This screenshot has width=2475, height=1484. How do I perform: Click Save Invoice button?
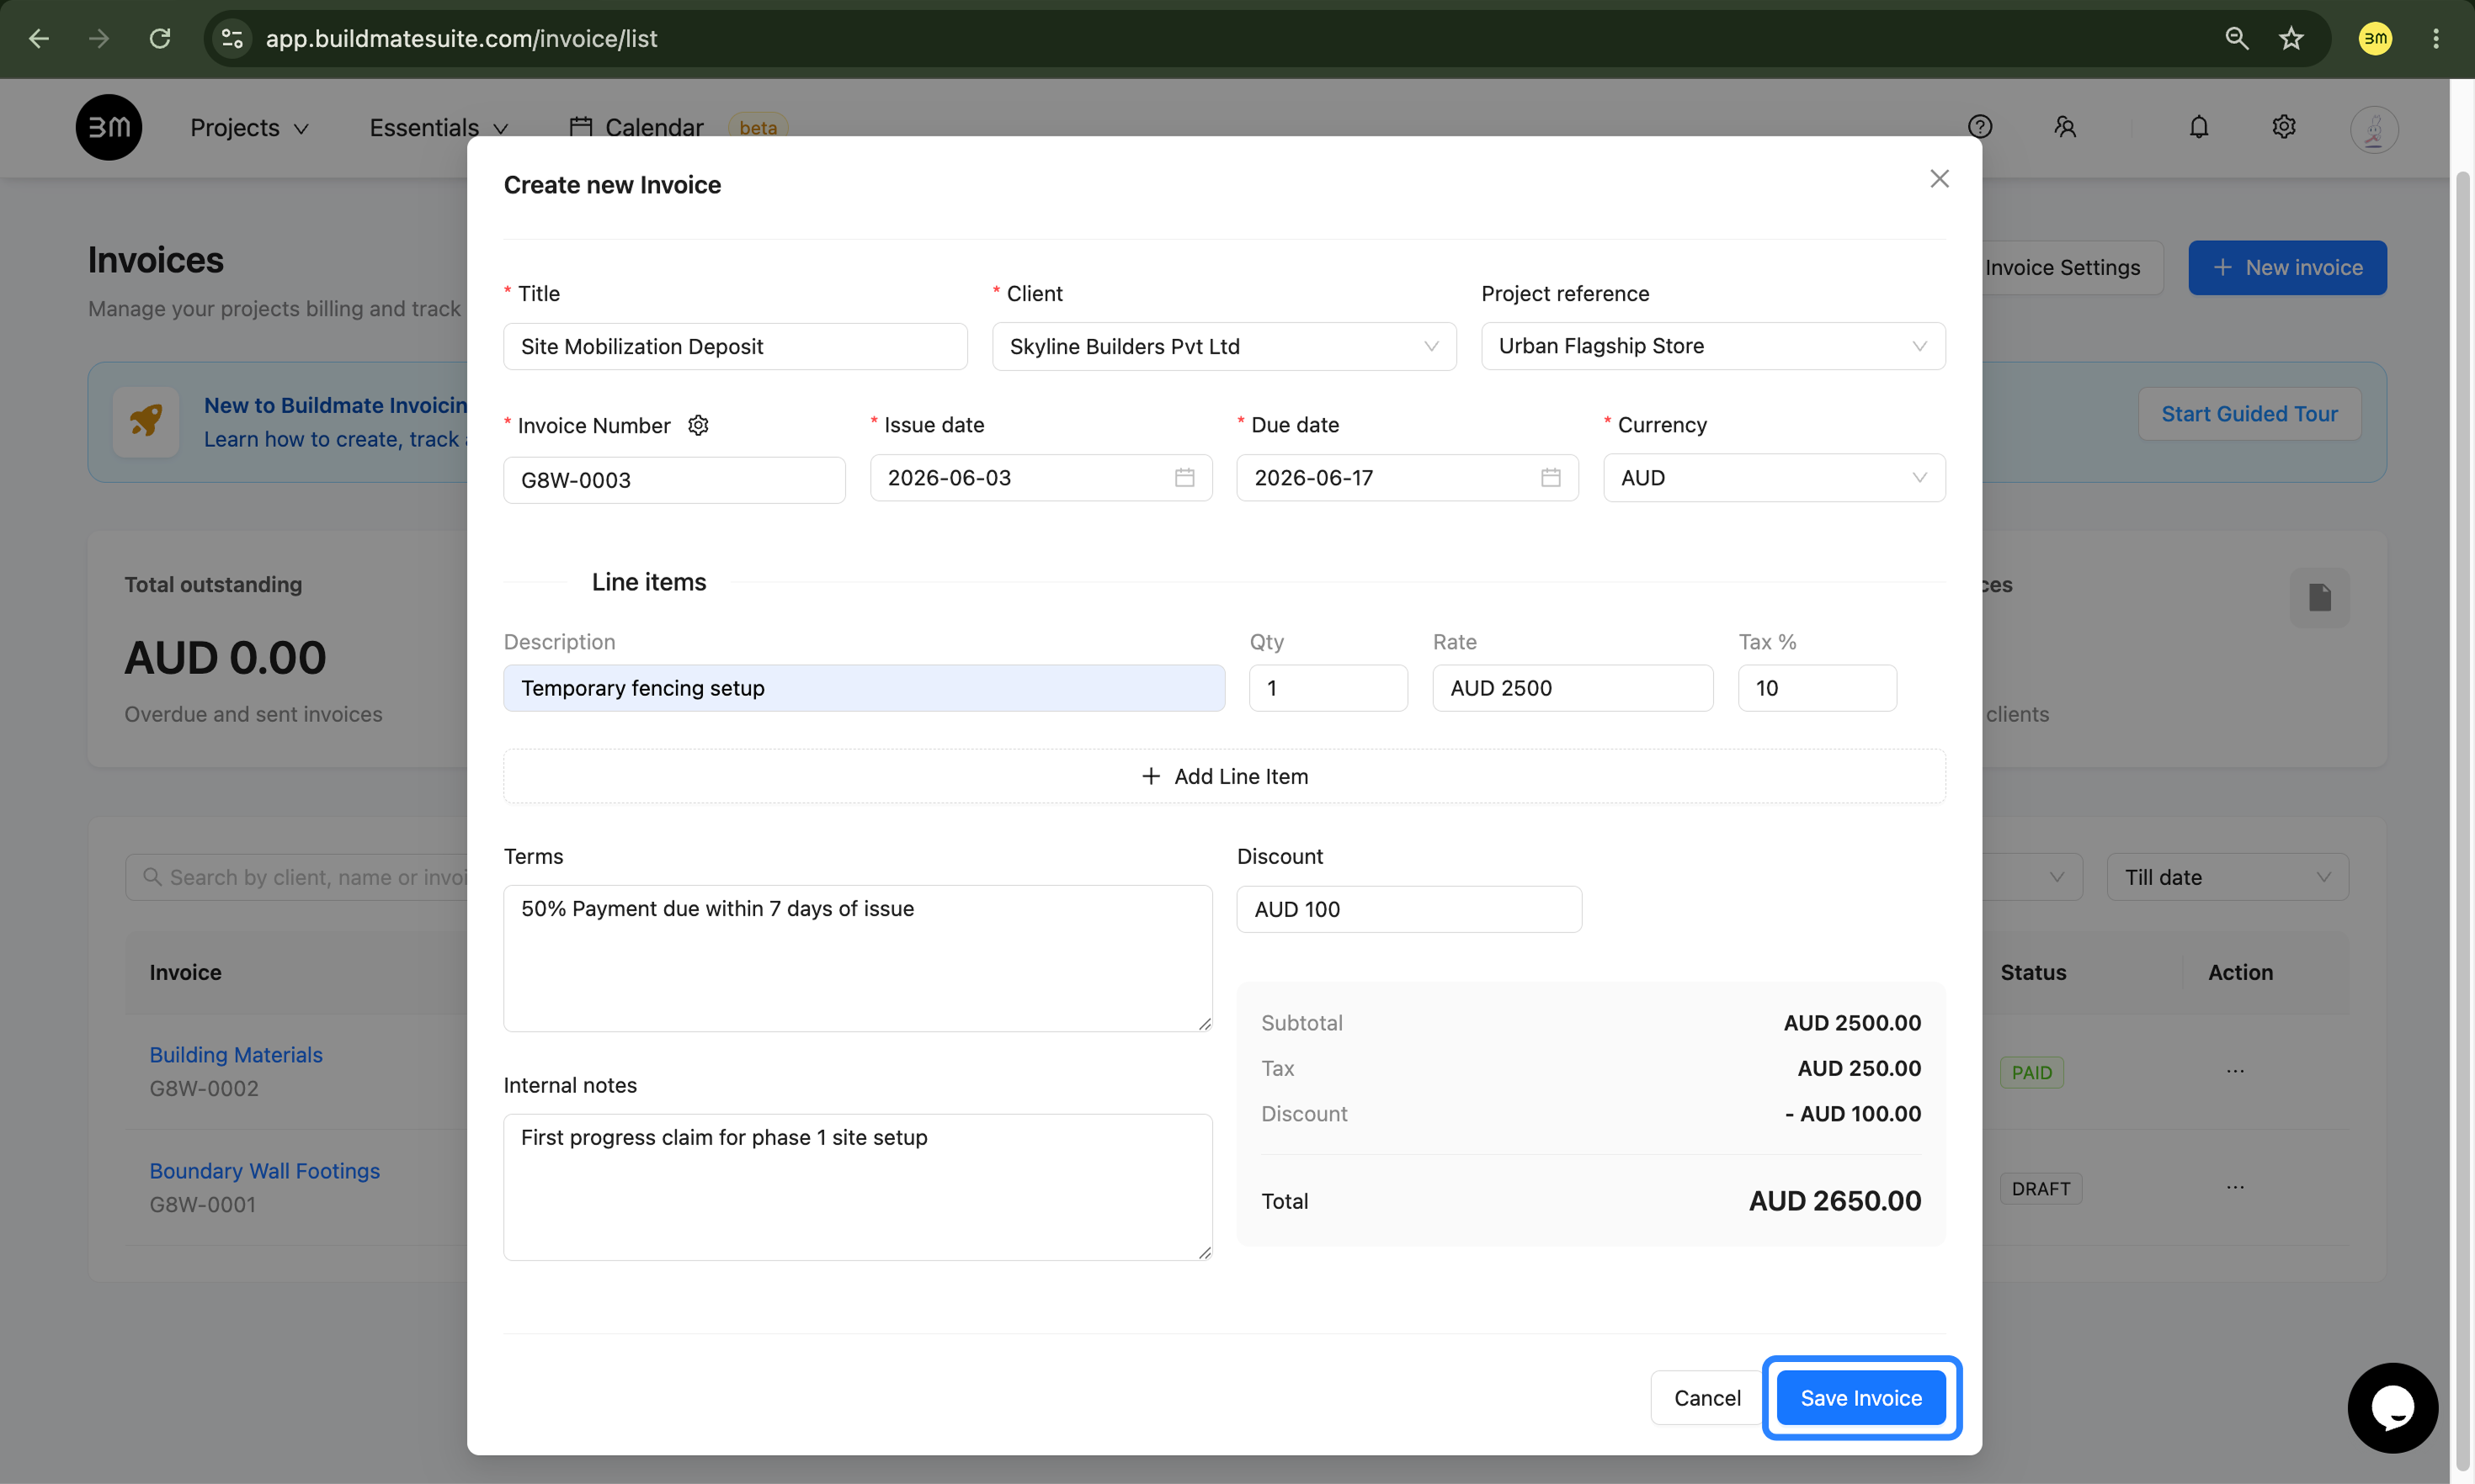[1860, 1397]
